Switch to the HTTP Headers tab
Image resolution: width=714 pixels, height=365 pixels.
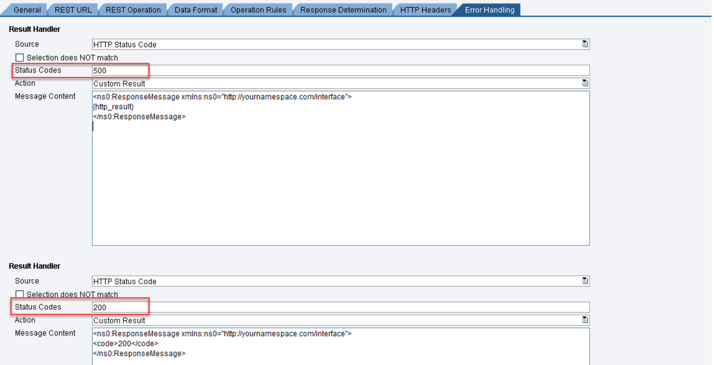425,10
